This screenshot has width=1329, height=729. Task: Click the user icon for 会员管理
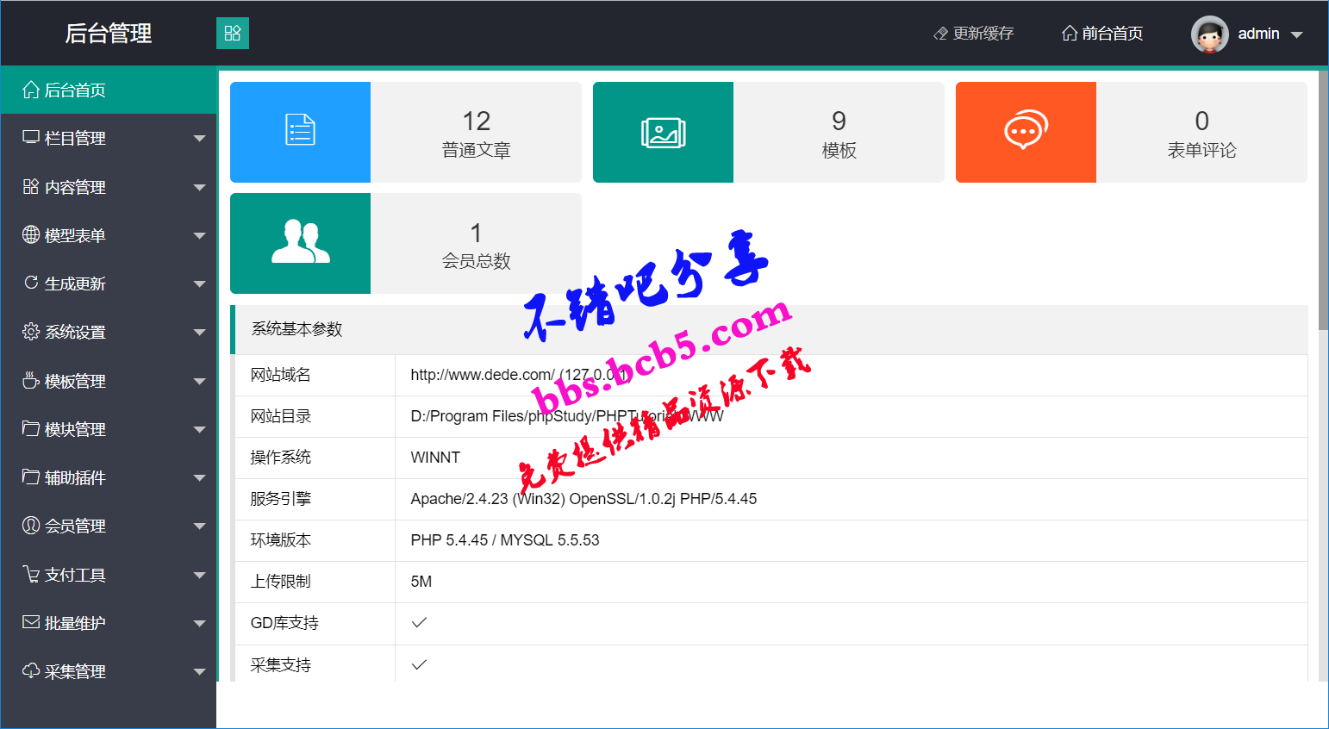click(x=31, y=525)
